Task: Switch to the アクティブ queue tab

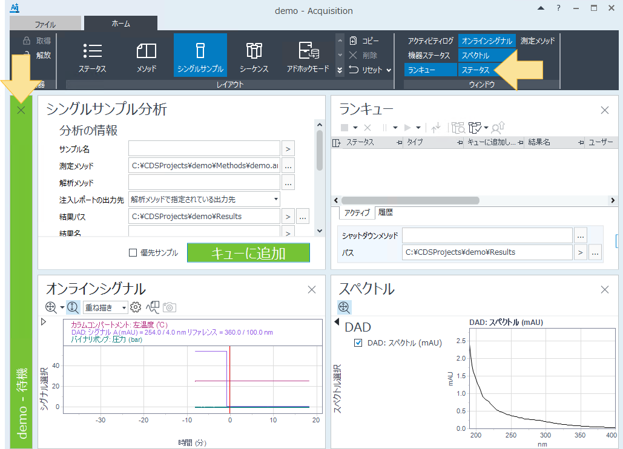Action: 357,213
